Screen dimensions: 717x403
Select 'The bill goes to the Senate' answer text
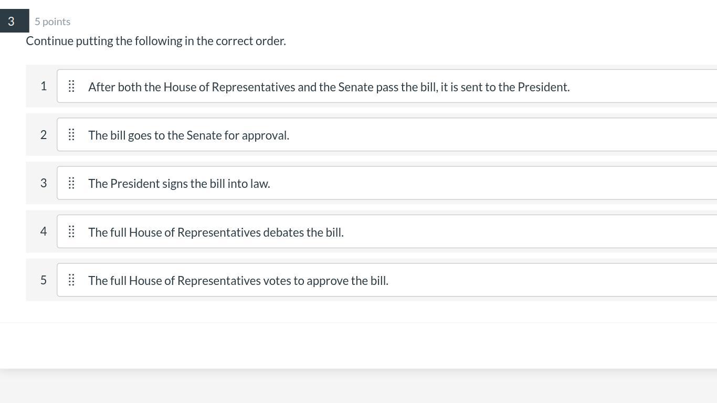point(188,135)
